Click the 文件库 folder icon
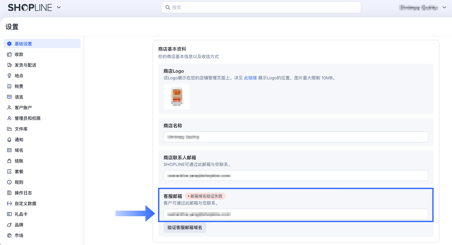Screen dimensions: 452x245 click(x=9, y=129)
